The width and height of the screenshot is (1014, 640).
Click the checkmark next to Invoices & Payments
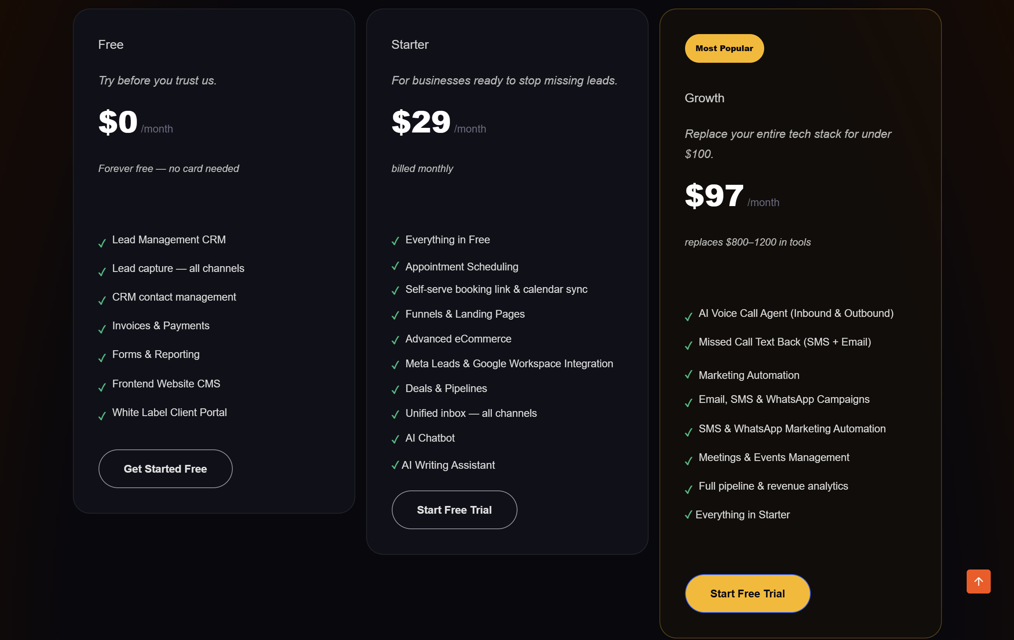coord(102,329)
